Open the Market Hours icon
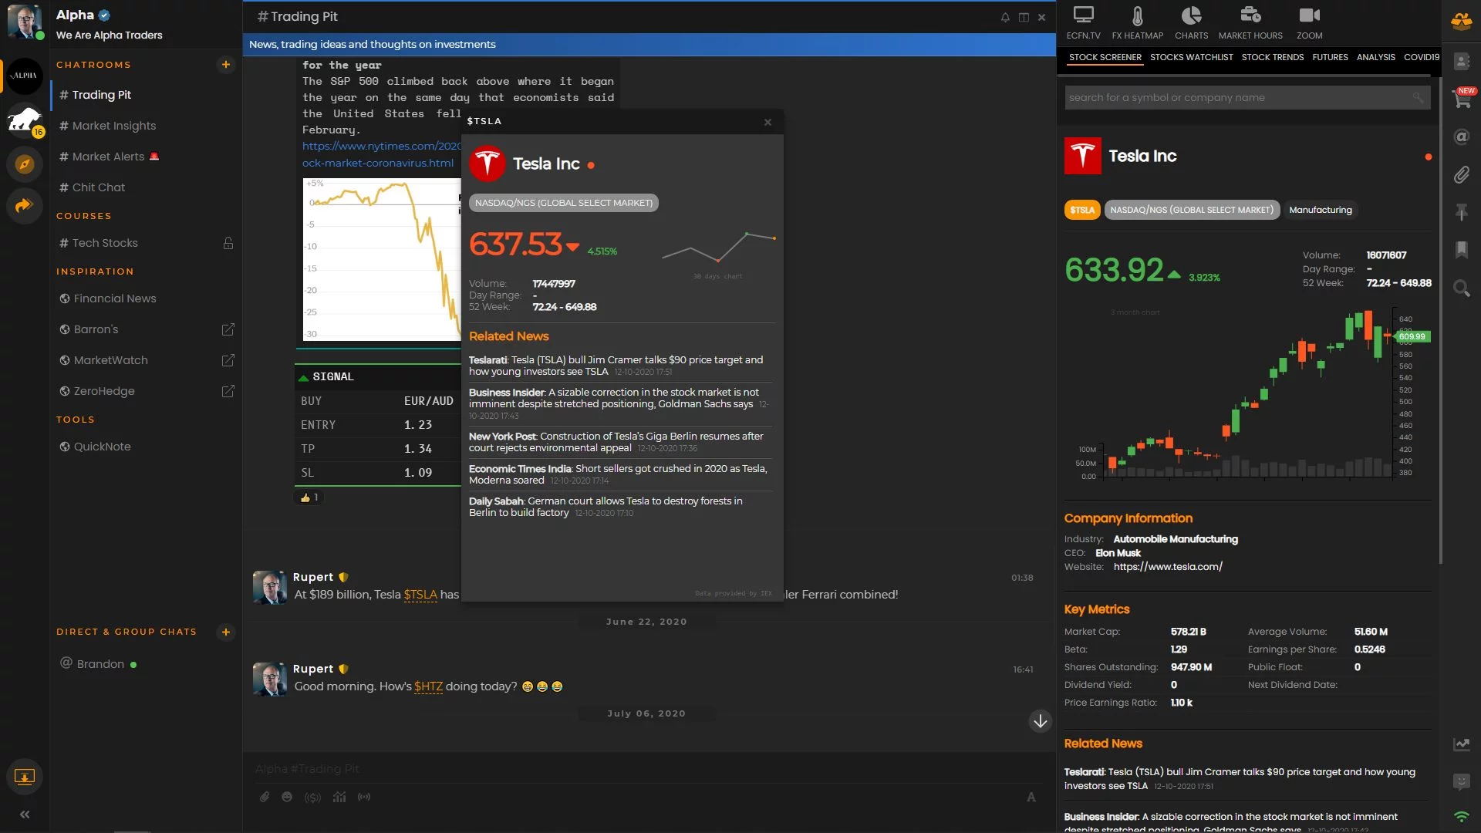The height and width of the screenshot is (833, 1481). click(x=1250, y=16)
